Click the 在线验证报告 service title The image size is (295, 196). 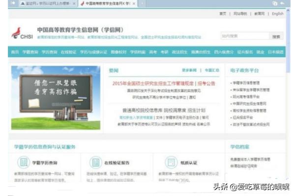117,163
